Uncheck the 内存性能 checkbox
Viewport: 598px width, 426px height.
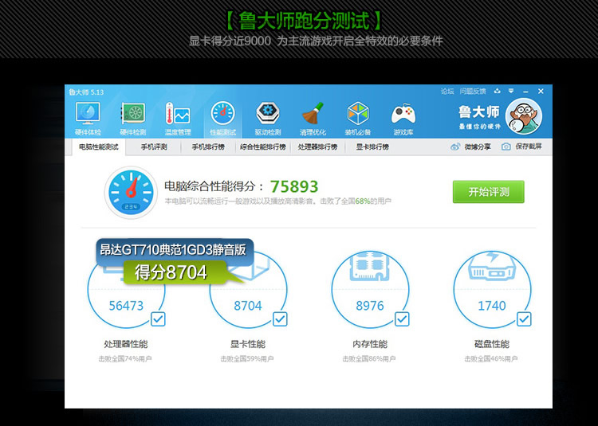coord(402,319)
